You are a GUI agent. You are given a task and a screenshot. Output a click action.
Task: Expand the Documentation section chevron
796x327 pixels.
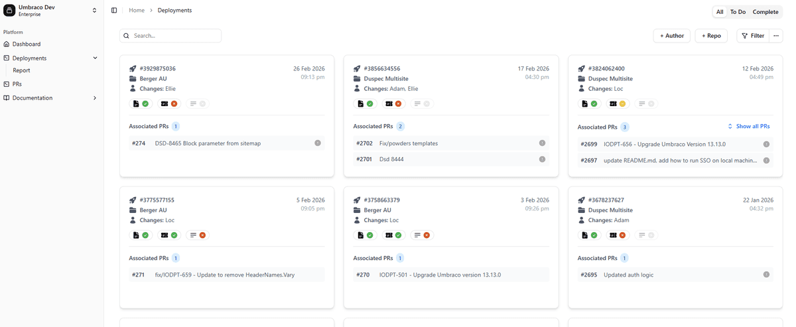pyautogui.click(x=95, y=98)
